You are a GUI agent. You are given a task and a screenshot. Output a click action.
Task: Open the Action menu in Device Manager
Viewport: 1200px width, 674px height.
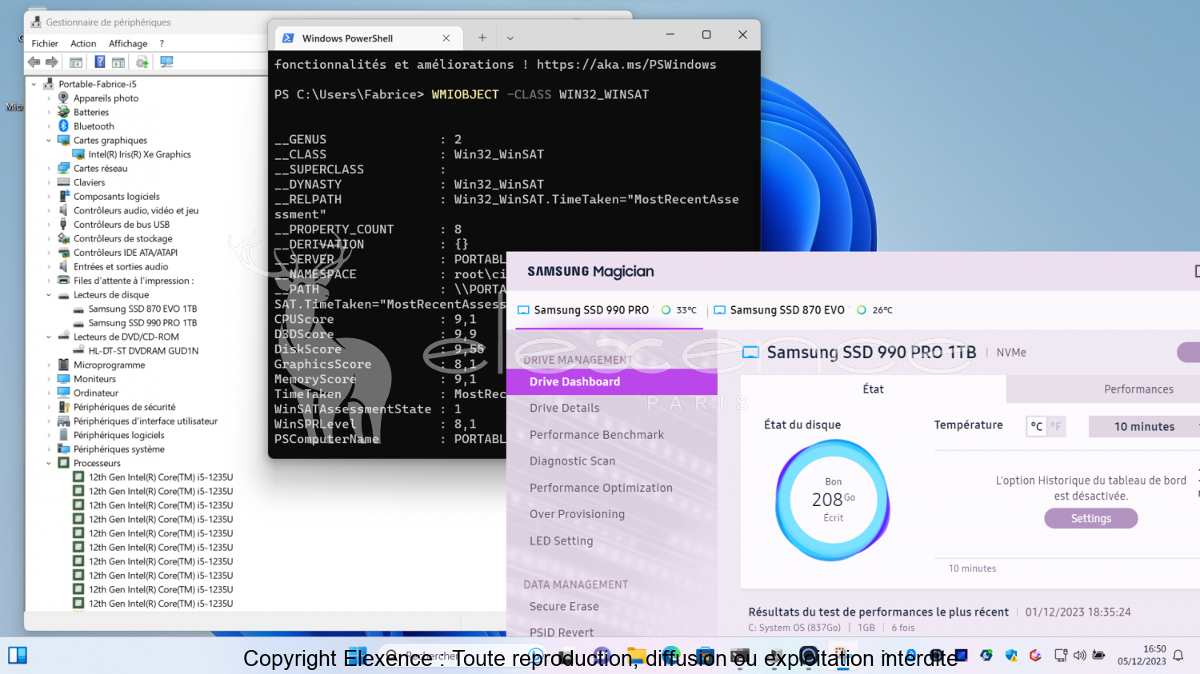click(83, 43)
